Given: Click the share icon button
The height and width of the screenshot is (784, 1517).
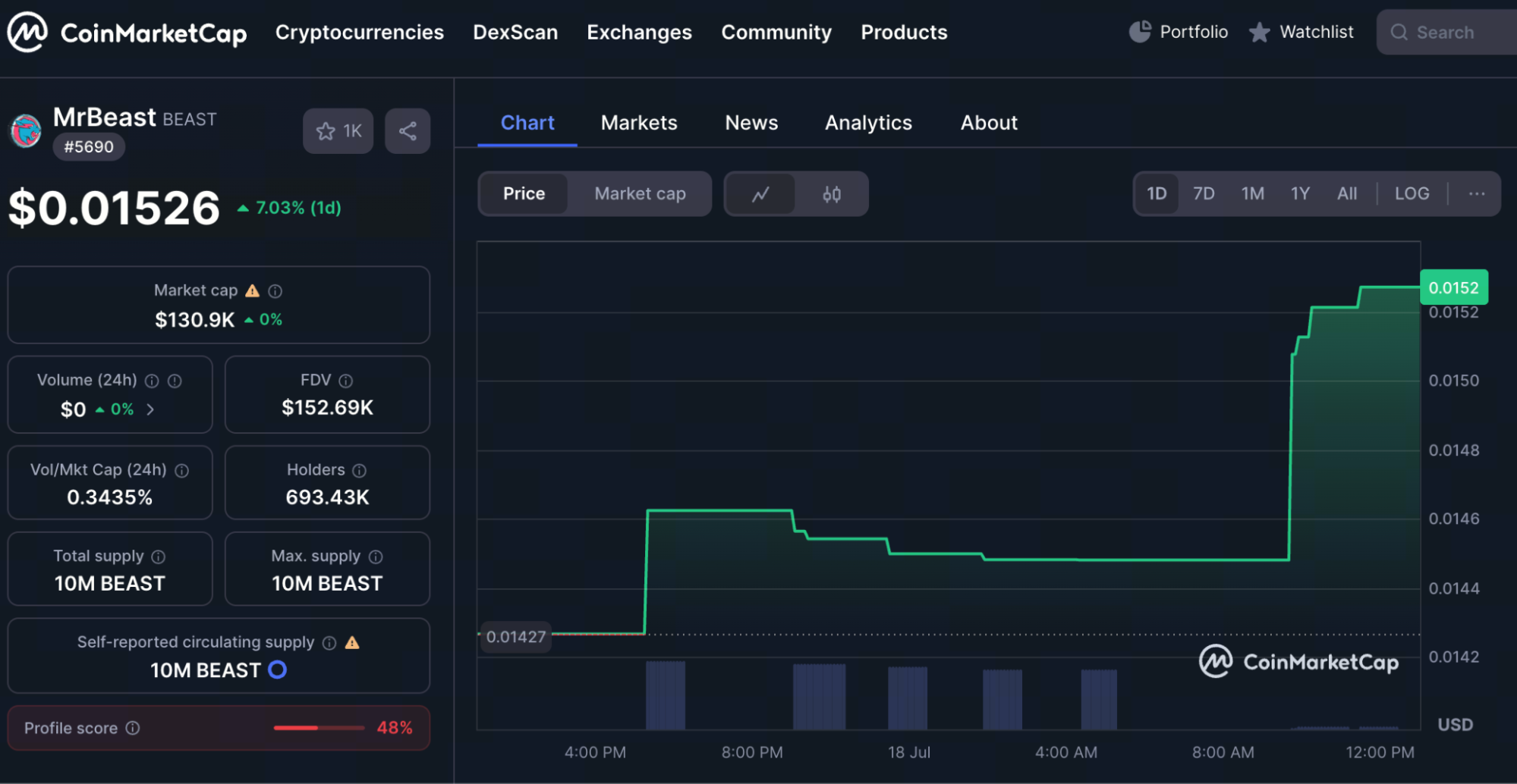Looking at the screenshot, I should [x=408, y=131].
